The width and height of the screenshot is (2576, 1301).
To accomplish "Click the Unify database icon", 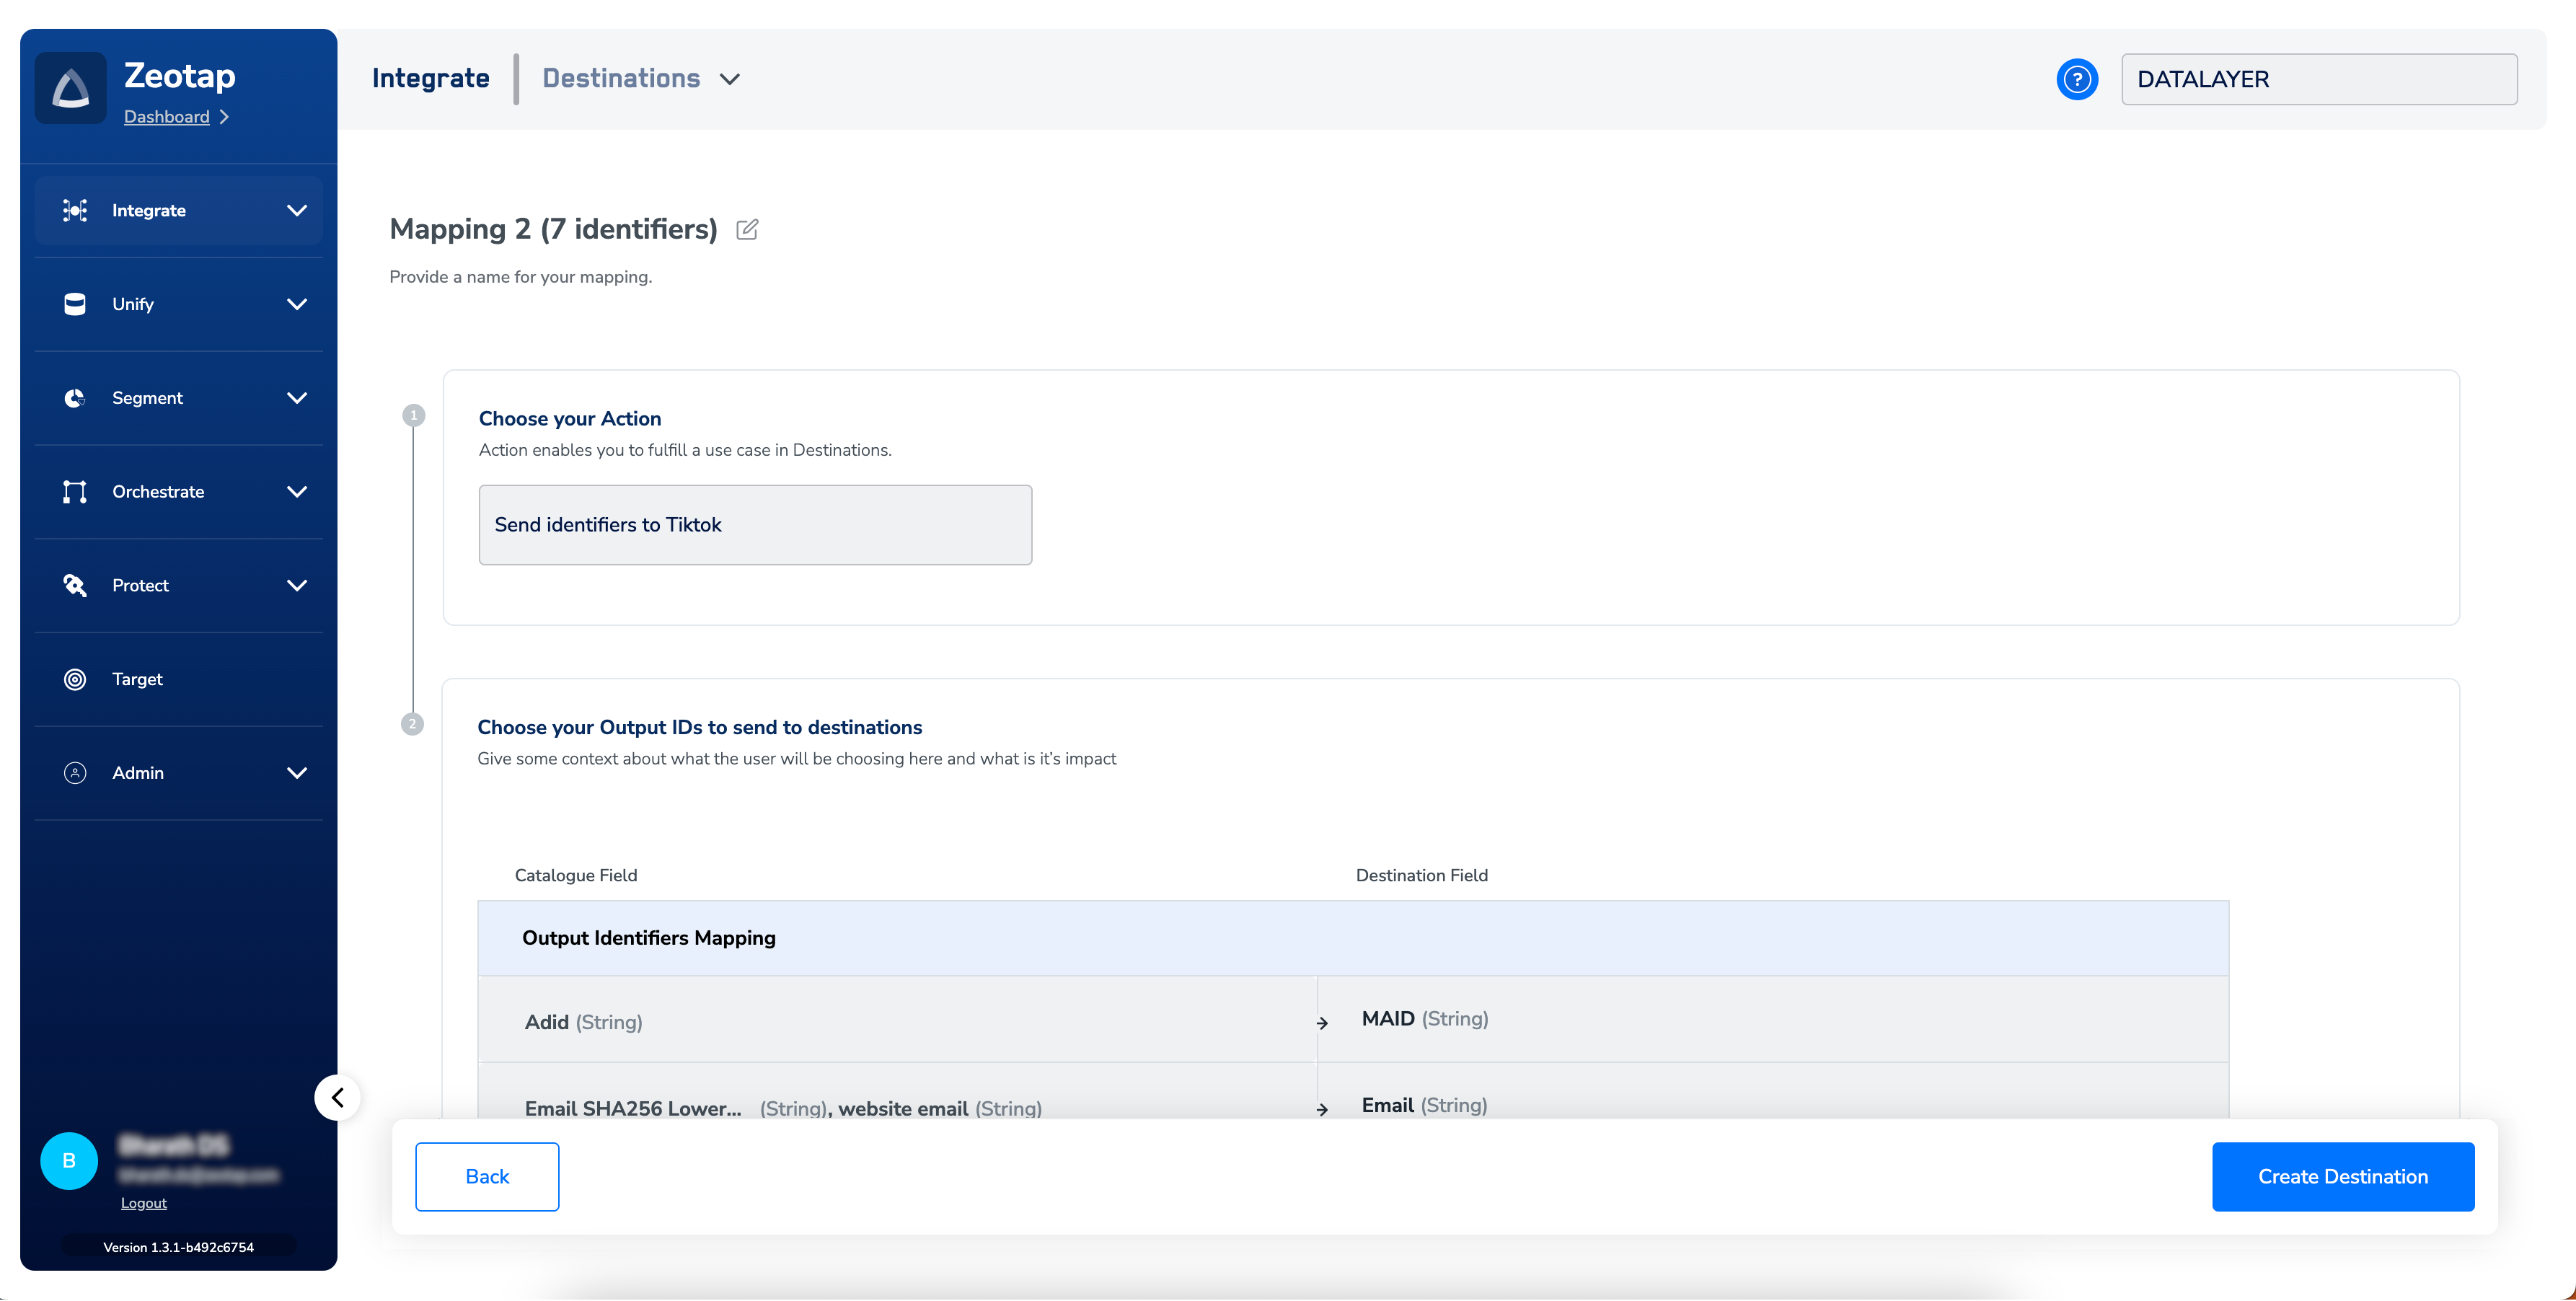I will pyautogui.click(x=75, y=304).
